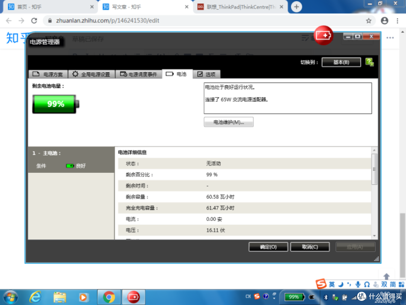
Task: Click the 16.11 伏 voltage value
Action: point(215,230)
